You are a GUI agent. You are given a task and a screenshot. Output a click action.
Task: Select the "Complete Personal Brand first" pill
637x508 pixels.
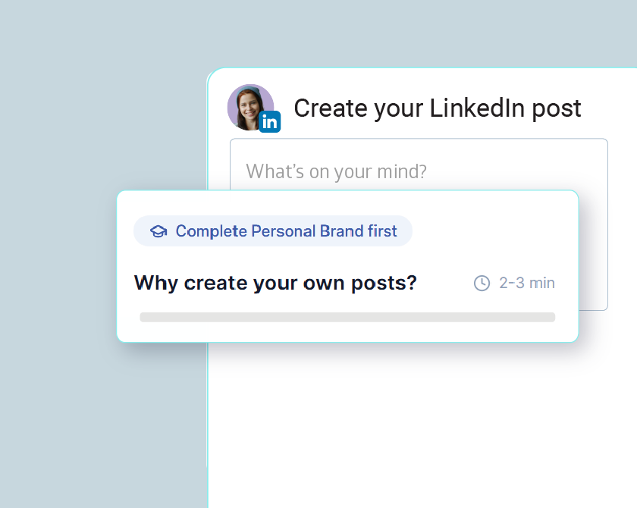(x=273, y=231)
